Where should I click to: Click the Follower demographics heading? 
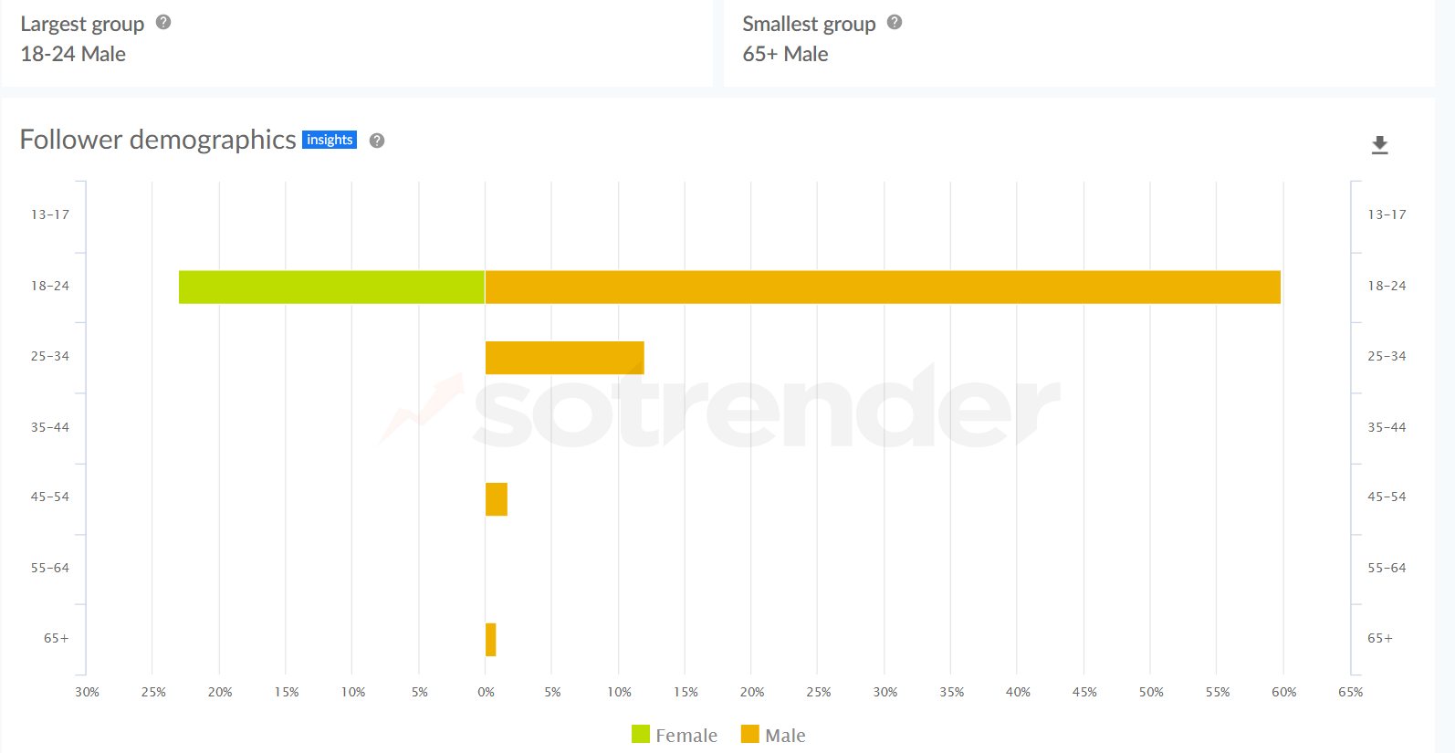[x=158, y=140]
